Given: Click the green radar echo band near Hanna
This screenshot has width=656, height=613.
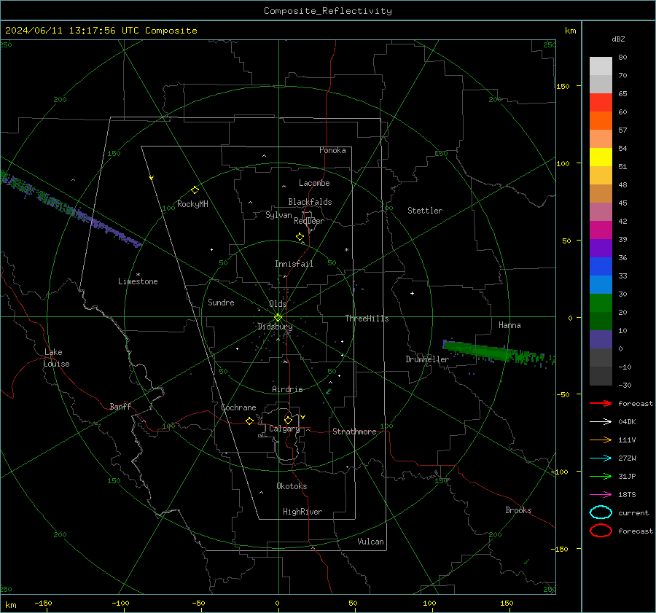Looking at the screenshot, I should (x=498, y=352).
